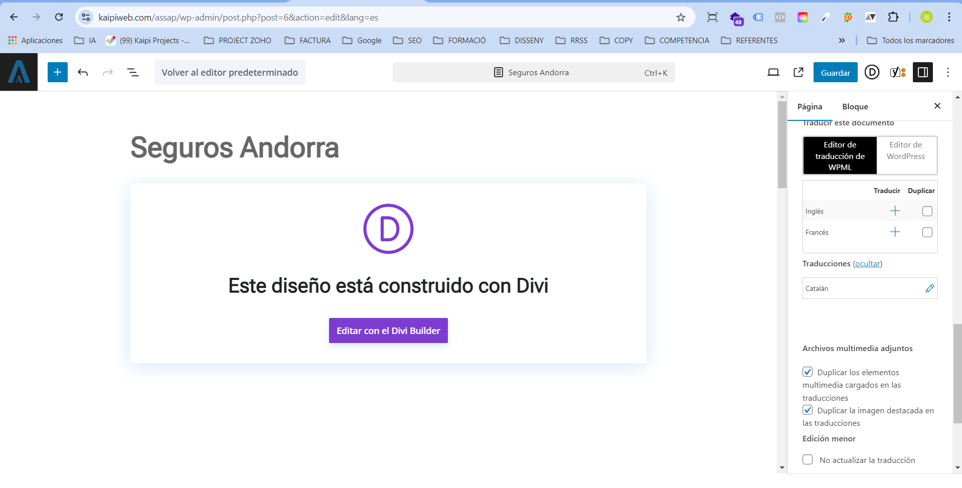The image size is (962, 488).
Task: Uncheck Duplicar los elementos multimedia checkbox
Action: click(x=808, y=372)
